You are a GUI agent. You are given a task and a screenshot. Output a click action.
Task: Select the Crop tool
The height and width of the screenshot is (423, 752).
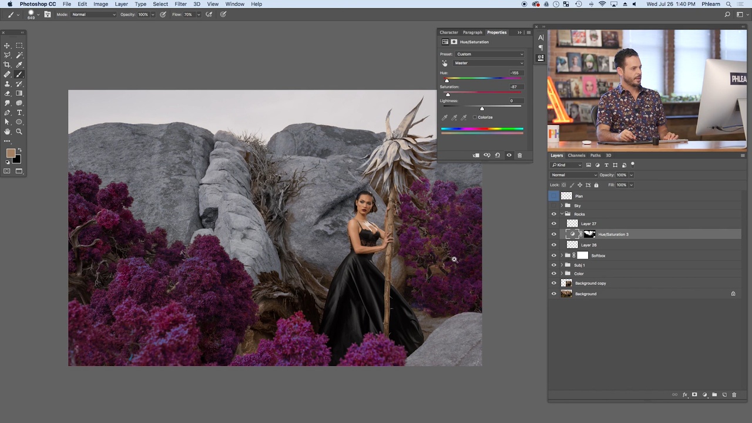(7, 65)
